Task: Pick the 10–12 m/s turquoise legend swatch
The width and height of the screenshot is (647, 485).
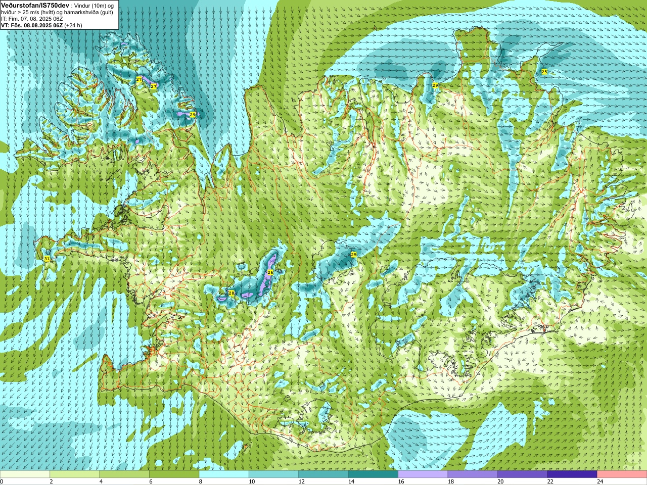Action: (273, 474)
